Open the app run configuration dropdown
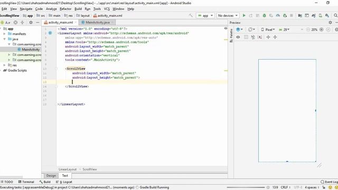Viewport: 338px width, 190px height. click(205, 15)
